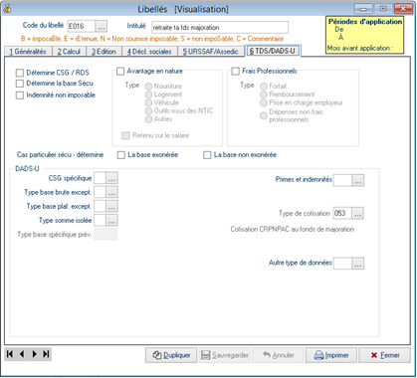
Task: Switch to 4 Décl. sociales tab
Action: click(149, 52)
